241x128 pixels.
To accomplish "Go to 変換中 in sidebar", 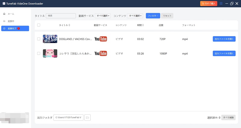I will click(11, 21).
